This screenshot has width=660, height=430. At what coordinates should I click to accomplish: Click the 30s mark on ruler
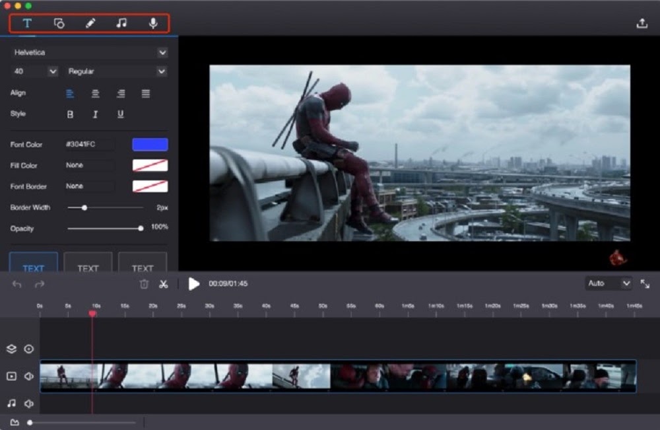click(209, 306)
